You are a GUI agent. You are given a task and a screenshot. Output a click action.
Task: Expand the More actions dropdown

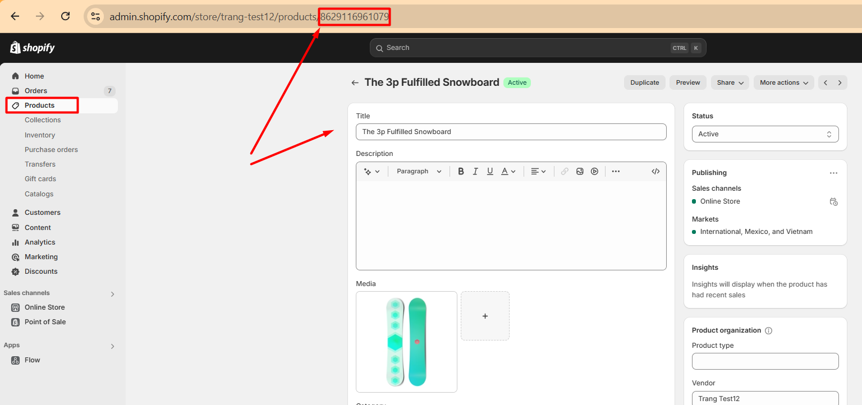click(784, 82)
